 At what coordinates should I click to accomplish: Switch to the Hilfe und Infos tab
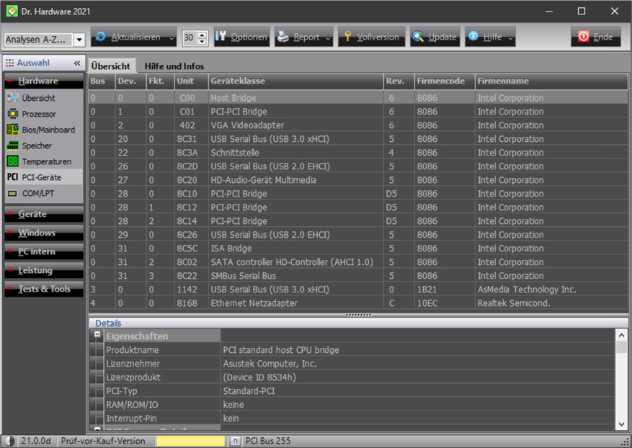click(x=174, y=66)
